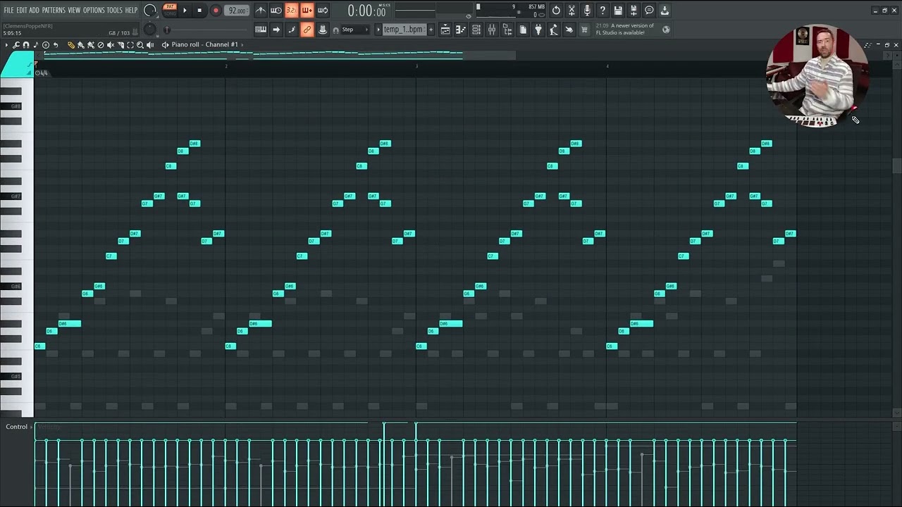
Task: Click the record button
Action: click(x=216, y=11)
